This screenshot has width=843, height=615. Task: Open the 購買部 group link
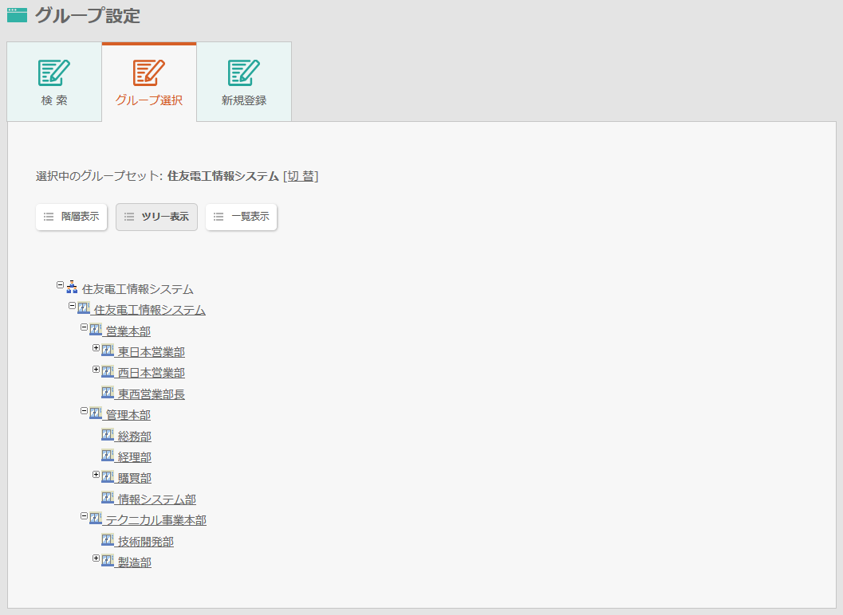[x=135, y=479]
